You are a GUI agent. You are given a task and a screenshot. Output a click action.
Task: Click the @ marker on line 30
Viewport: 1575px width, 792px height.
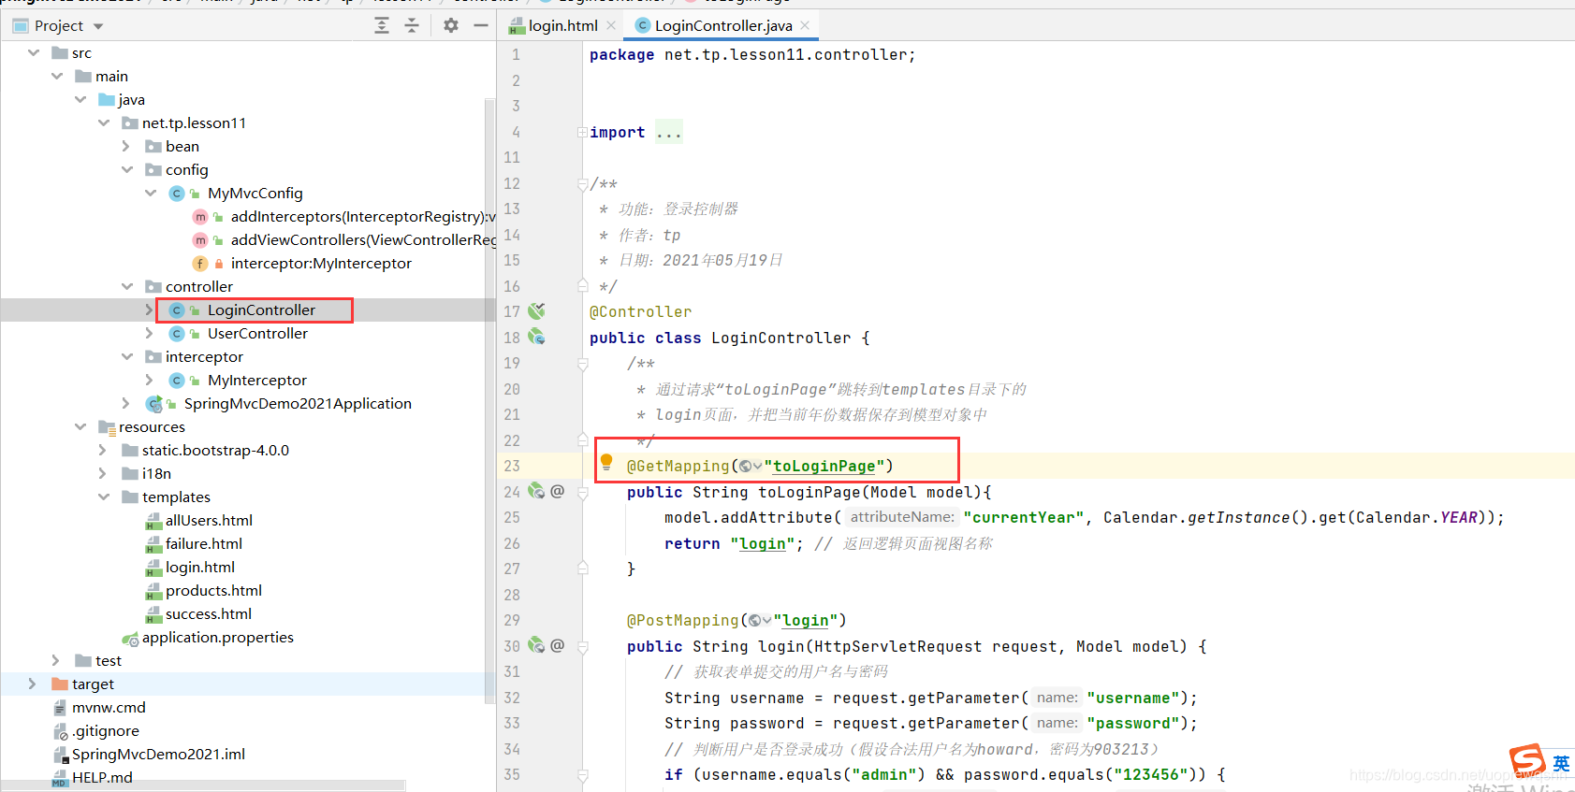tap(558, 645)
